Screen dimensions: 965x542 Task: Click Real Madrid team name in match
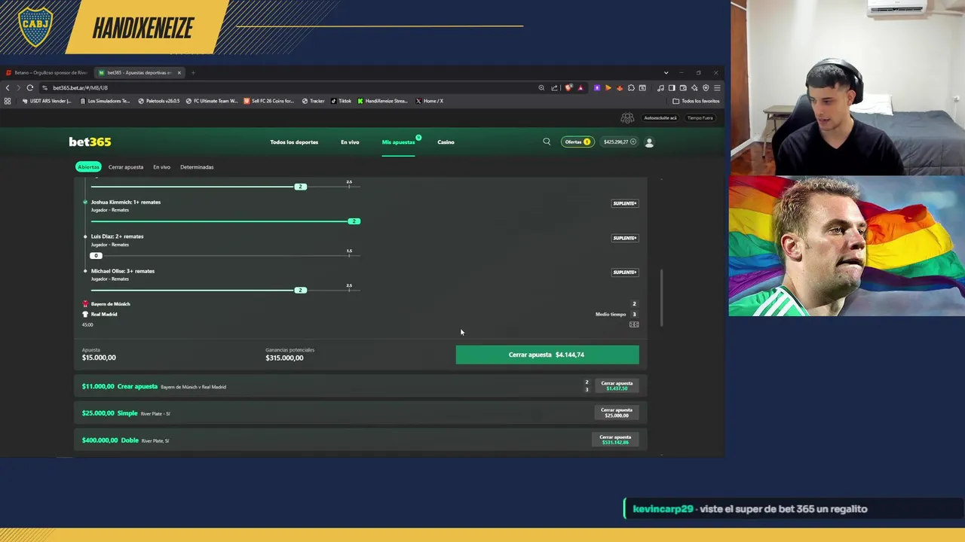point(104,315)
